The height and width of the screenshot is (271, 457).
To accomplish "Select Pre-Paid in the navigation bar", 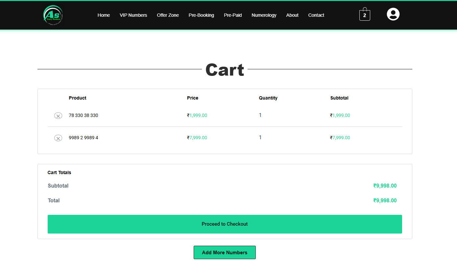I will pos(233,15).
